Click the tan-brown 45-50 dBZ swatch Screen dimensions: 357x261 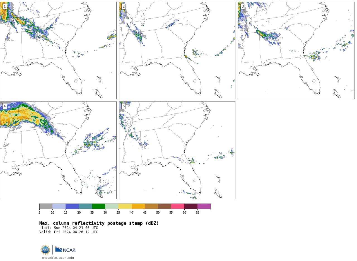[151, 206]
